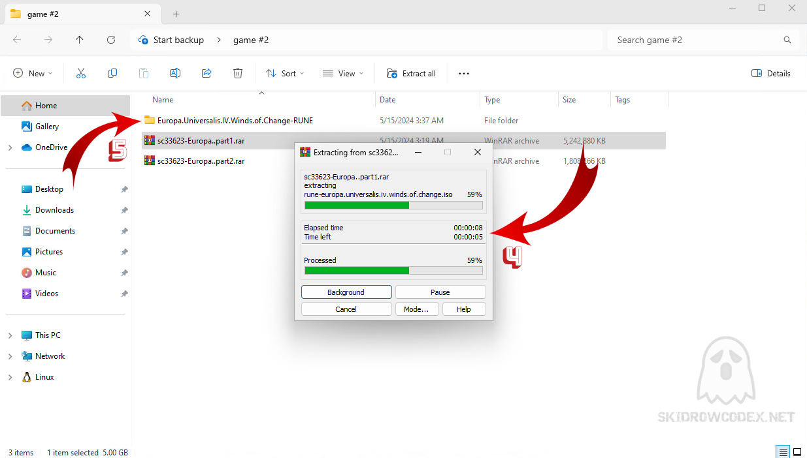The image size is (807, 458).
Task: Open breadcrumb chevron after Start backup
Action: click(x=219, y=40)
